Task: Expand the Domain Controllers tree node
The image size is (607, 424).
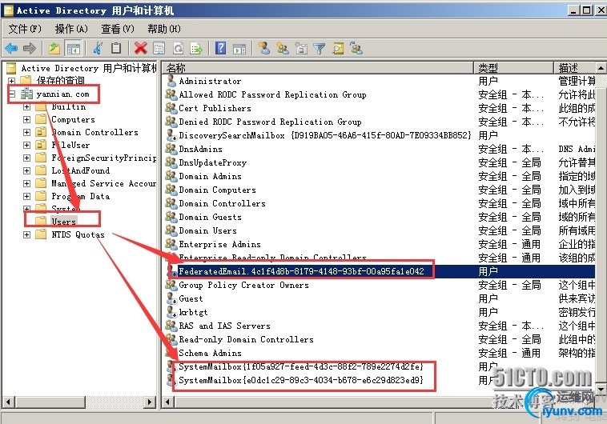Action: tap(26, 132)
